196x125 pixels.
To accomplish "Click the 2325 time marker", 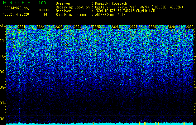I will 96,27.
